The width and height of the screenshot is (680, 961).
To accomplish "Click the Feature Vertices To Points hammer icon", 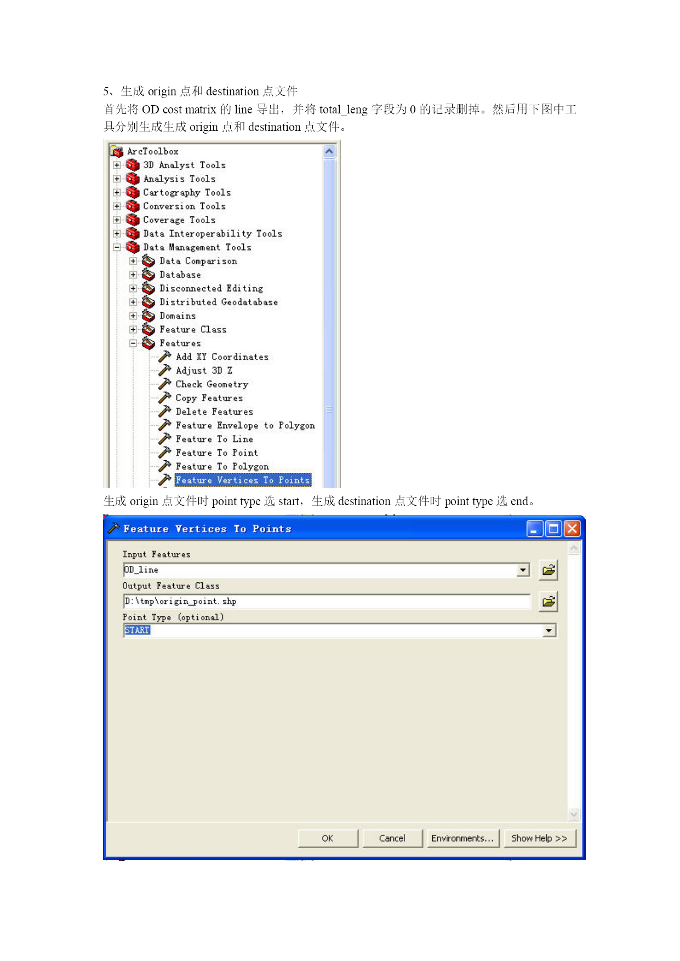I will coord(165,480).
